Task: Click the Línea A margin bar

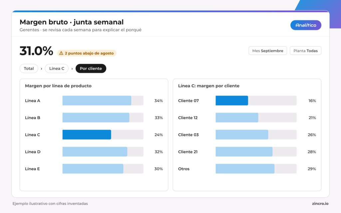Action: point(97,101)
